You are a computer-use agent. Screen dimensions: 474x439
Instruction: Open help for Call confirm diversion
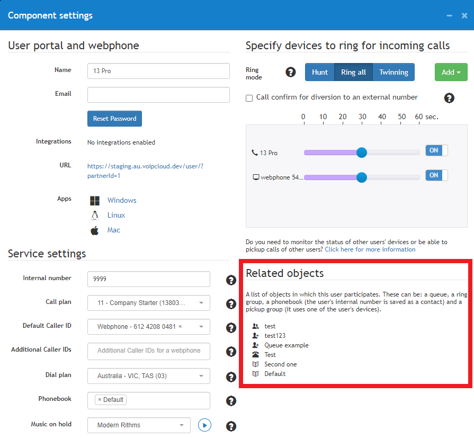[x=449, y=98]
